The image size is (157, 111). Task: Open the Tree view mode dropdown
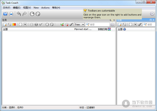coord(79,24)
